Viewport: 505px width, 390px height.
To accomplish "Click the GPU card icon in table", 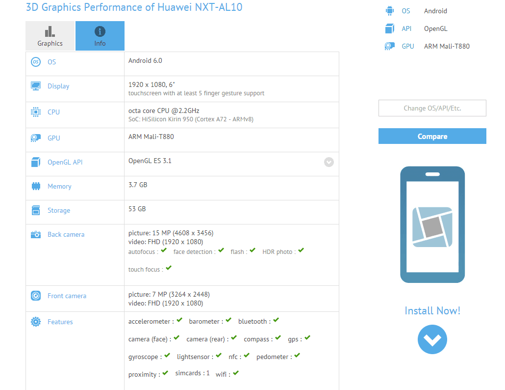I will [x=36, y=138].
